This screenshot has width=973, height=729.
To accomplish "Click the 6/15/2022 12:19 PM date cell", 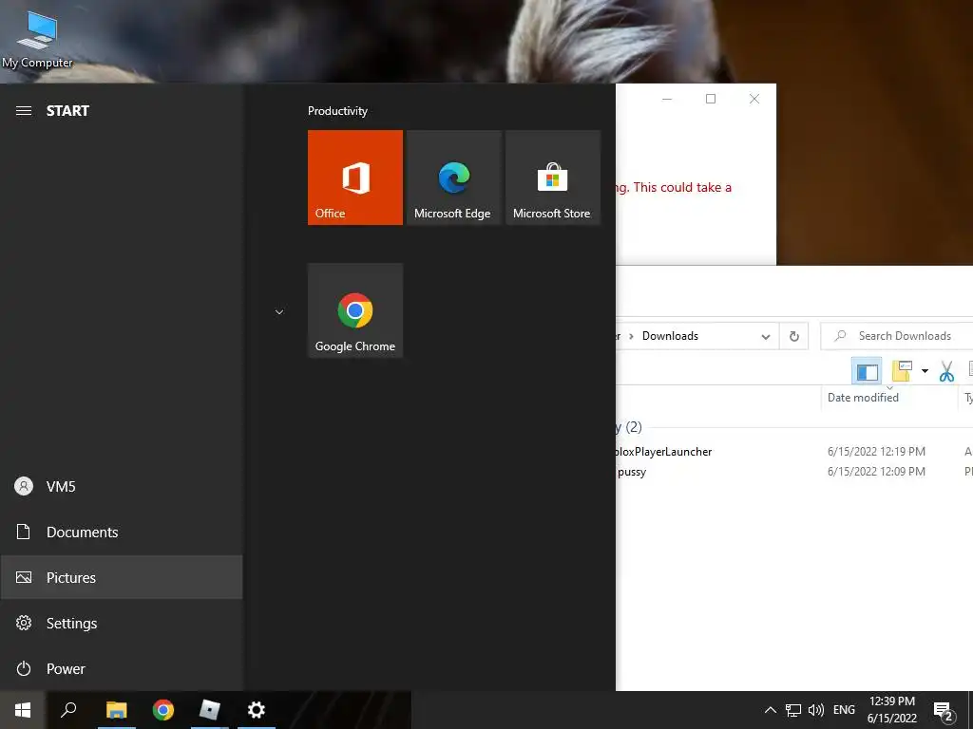I will 876,452.
